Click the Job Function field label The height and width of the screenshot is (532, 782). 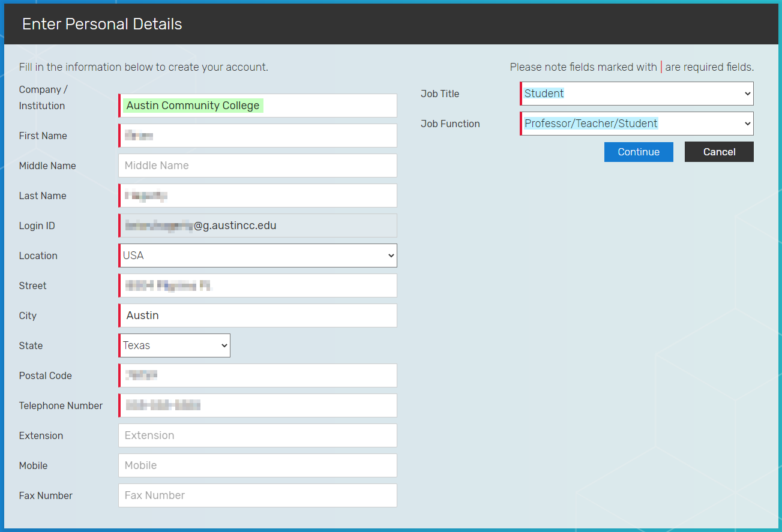(x=450, y=124)
